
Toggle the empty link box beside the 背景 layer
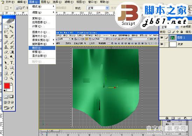(166, 44)
